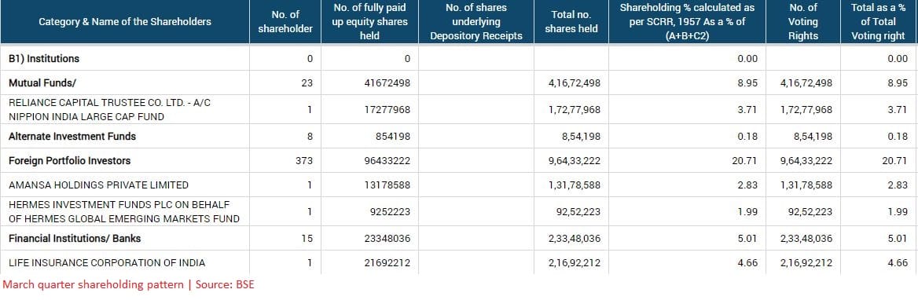Viewport: 918px width, 300px height.
Task: Click the Reliance Capital Trustee Nippon India row
Action: [x=459, y=109]
